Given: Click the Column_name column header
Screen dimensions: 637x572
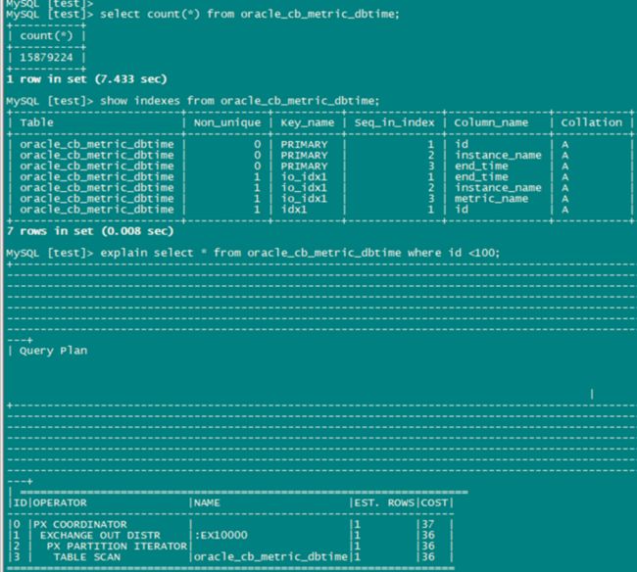Looking at the screenshot, I should (x=491, y=122).
